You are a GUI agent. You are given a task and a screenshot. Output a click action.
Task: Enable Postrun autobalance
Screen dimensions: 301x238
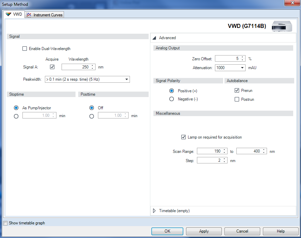point(237,99)
